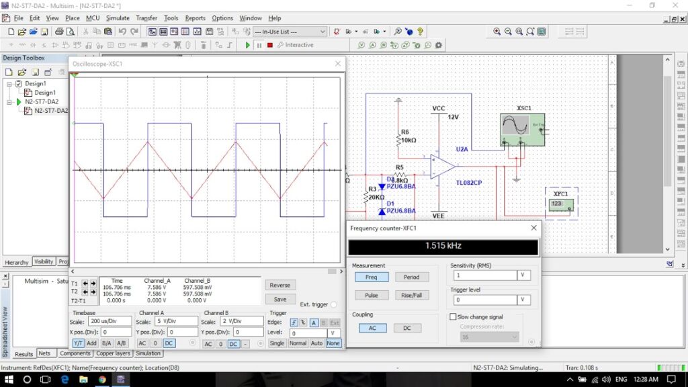
Task: Open Windows Start menu
Action: [8, 380]
